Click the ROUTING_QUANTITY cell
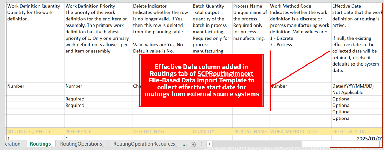 point(35,131)
